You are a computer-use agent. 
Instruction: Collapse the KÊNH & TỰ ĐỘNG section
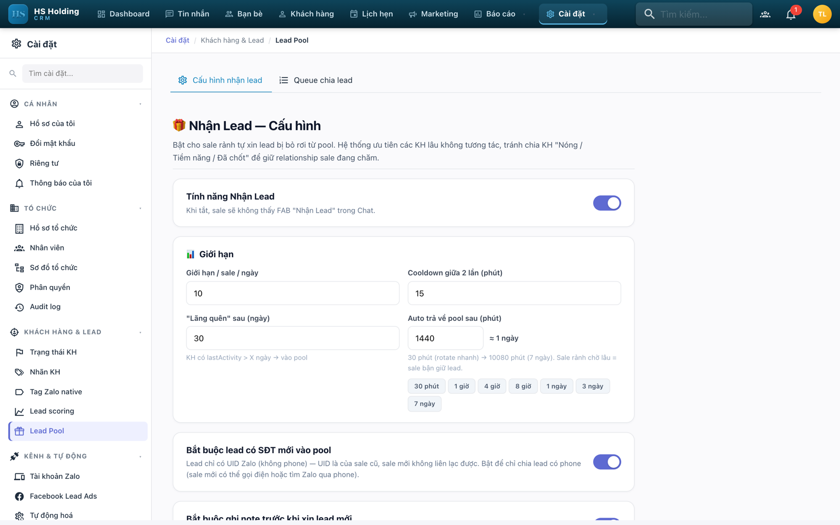[140, 457]
